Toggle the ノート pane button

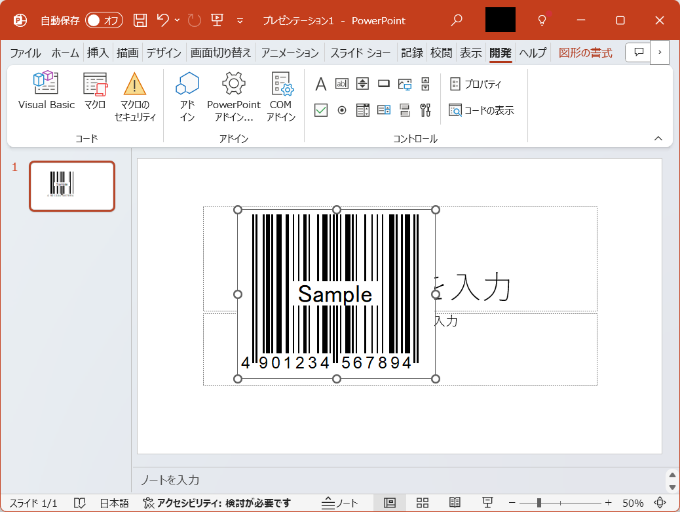[x=339, y=503]
